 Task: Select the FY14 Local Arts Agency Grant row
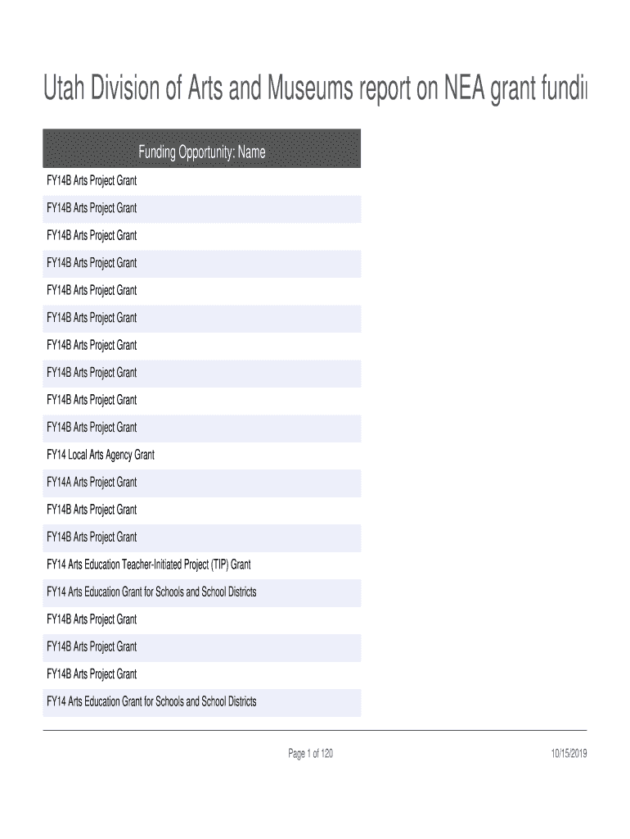[x=101, y=455]
